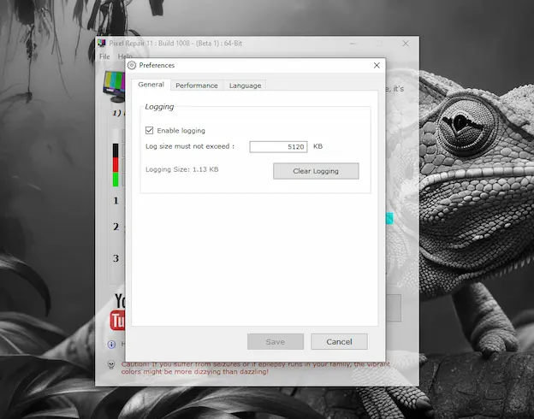Toggle the Enable logging checkbox

click(149, 130)
